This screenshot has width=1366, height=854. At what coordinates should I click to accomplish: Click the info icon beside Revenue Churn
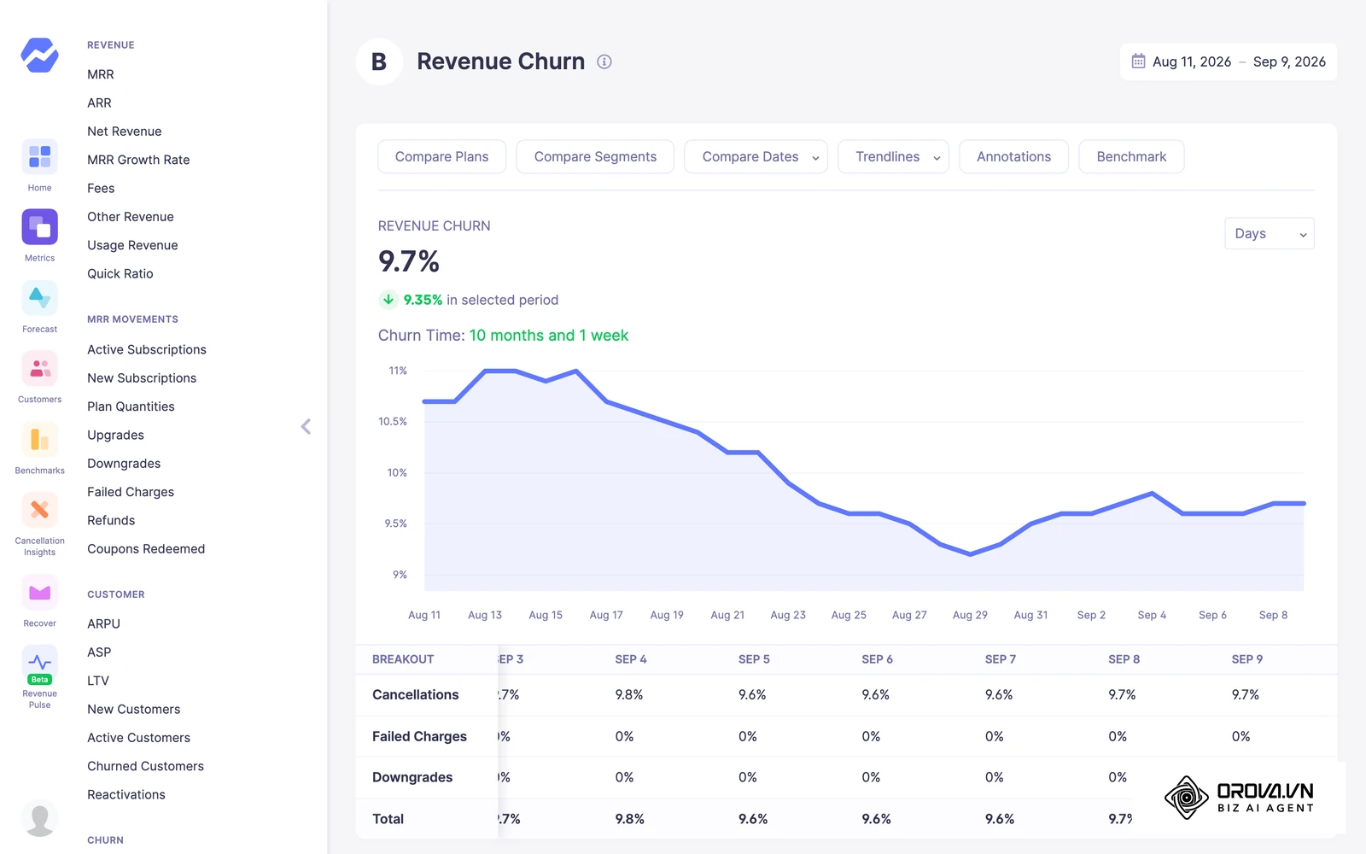click(604, 61)
